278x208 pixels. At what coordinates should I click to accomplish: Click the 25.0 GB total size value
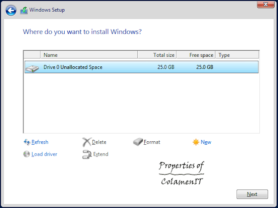(x=166, y=67)
